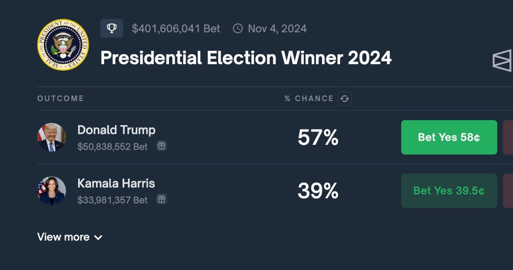
Task: Click the clock icon beside the date
Action: tap(238, 28)
